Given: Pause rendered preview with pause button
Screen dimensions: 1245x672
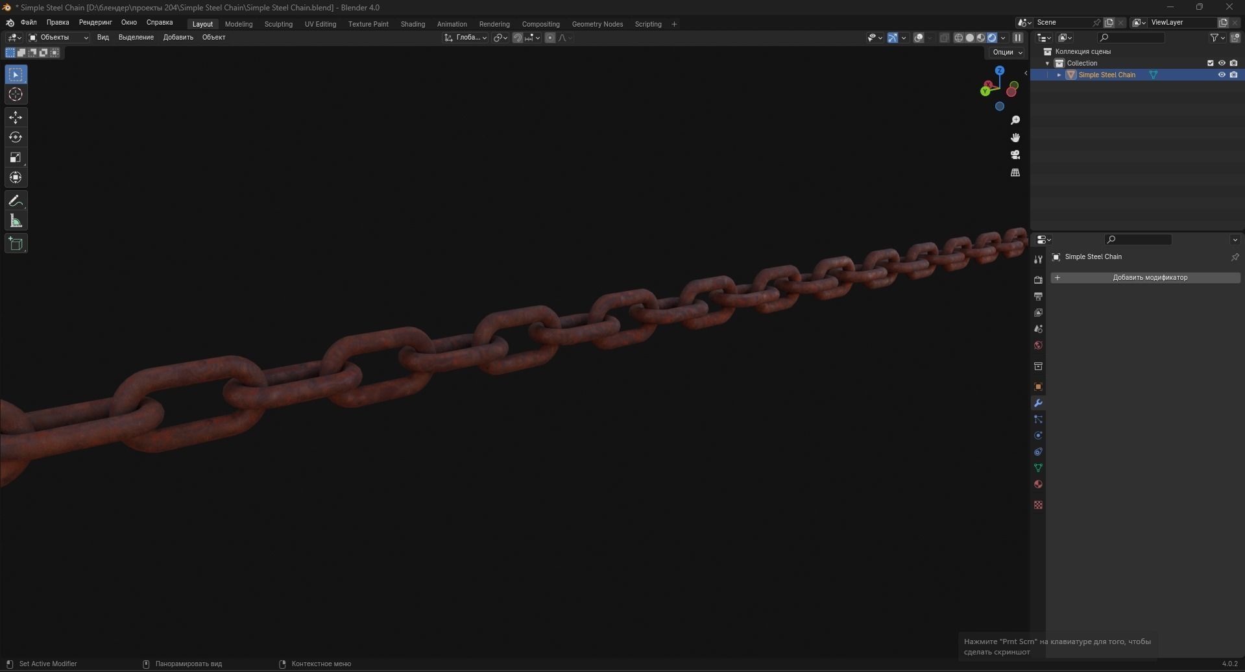Looking at the screenshot, I should point(1017,38).
